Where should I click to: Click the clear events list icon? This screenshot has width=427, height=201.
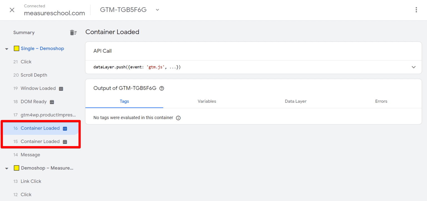tap(73, 33)
